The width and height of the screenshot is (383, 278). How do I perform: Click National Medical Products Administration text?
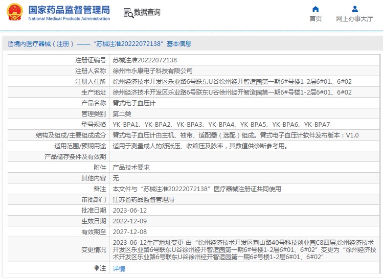pos(69,18)
